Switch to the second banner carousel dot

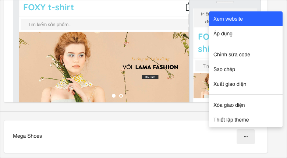tap(121, 96)
